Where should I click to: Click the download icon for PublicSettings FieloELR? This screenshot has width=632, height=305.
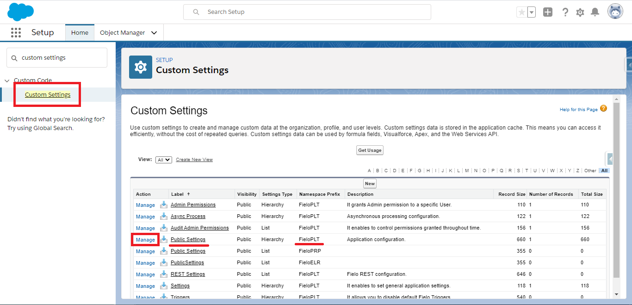coord(164,262)
